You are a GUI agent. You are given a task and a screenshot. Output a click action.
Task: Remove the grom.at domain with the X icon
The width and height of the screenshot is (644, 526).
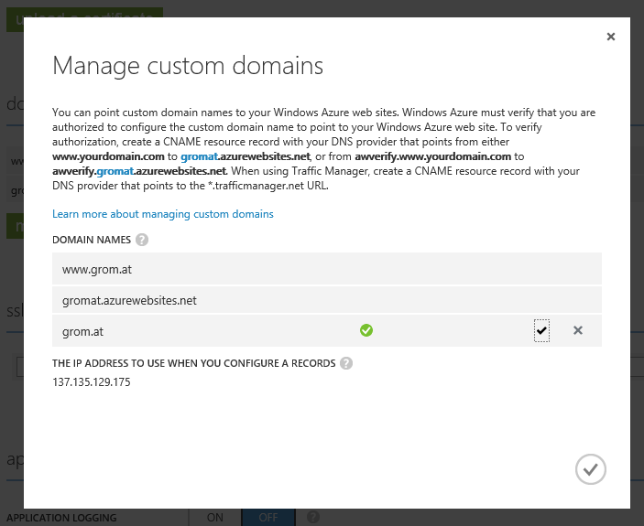click(x=578, y=330)
